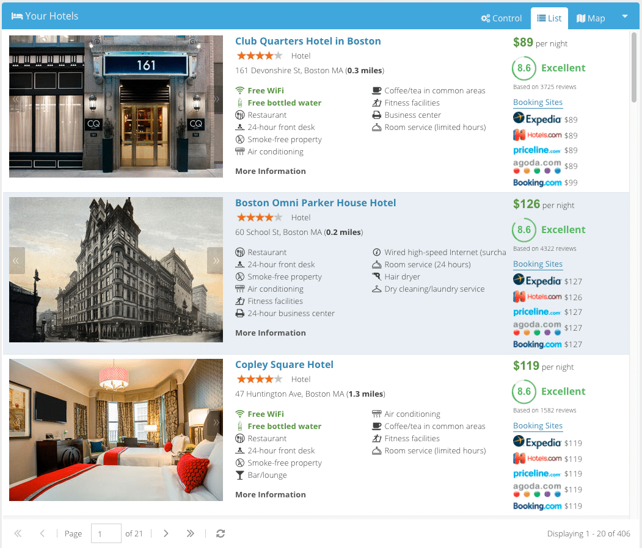
Task: Go to the previous results page
Action: point(42,533)
